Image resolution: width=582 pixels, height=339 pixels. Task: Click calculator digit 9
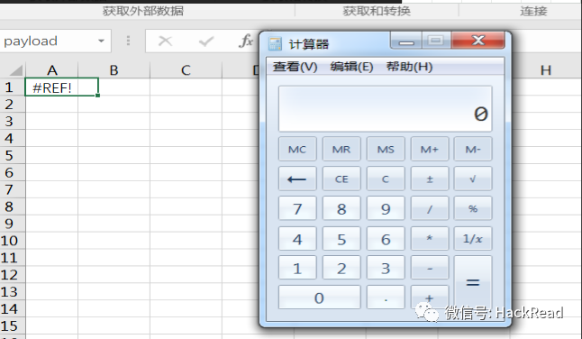coord(386,208)
